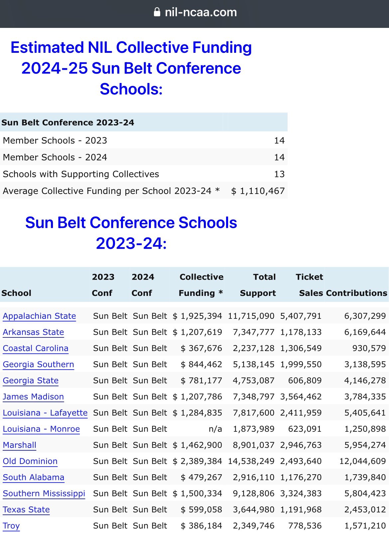
Task: Click the Schools with Supporting Collectives value 13
Action: pos(279,174)
